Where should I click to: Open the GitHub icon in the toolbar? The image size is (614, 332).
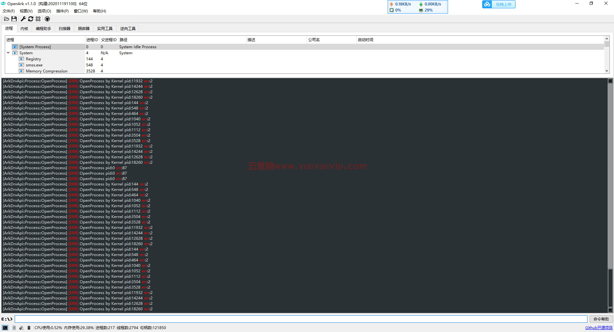[x=47, y=19]
